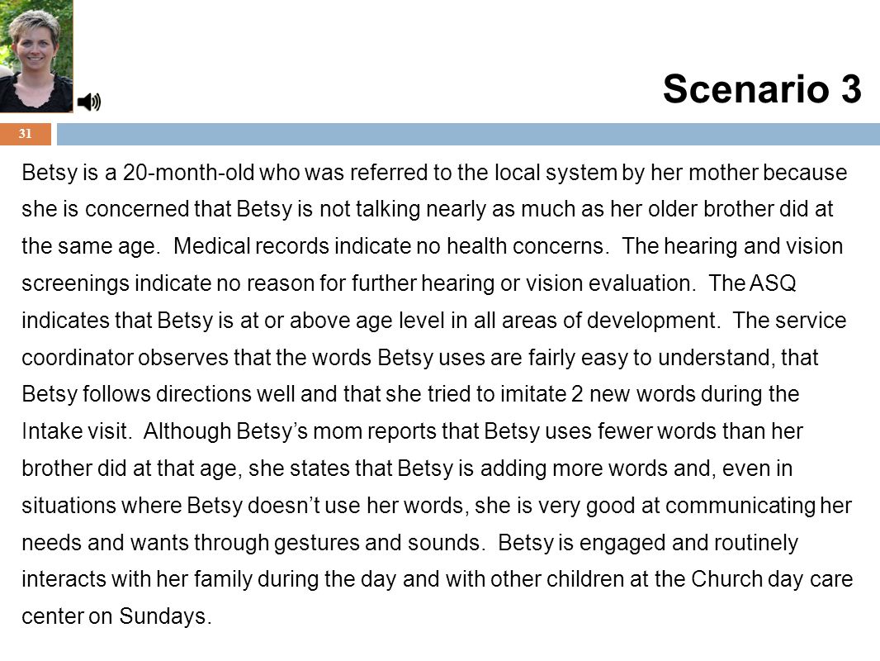The width and height of the screenshot is (880, 661).
Task: Click the words Medical records
Action: point(251,246)
